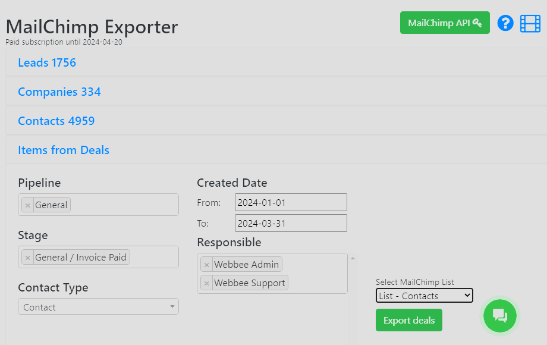Remove the Webbee Support responsible tag
The image size is (547, 345).
pos(206,283)
